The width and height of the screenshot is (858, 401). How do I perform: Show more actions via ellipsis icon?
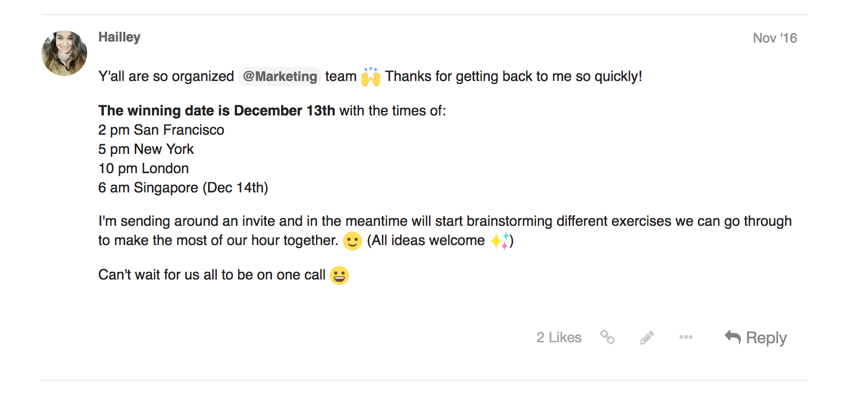[686, 337]
